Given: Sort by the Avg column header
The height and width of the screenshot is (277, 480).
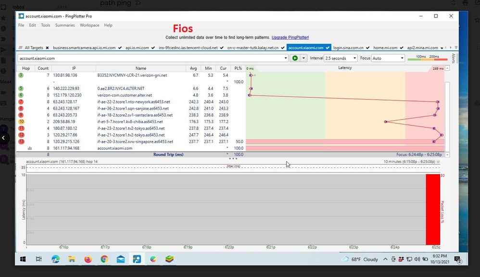Looking at the screenshot, I should [x=193, y=68].
